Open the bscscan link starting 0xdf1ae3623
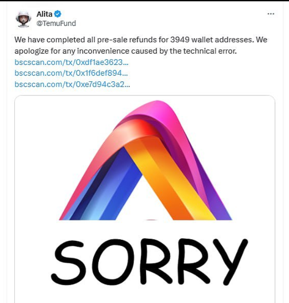This screenshot has height=303, width=289. [71, 62]
